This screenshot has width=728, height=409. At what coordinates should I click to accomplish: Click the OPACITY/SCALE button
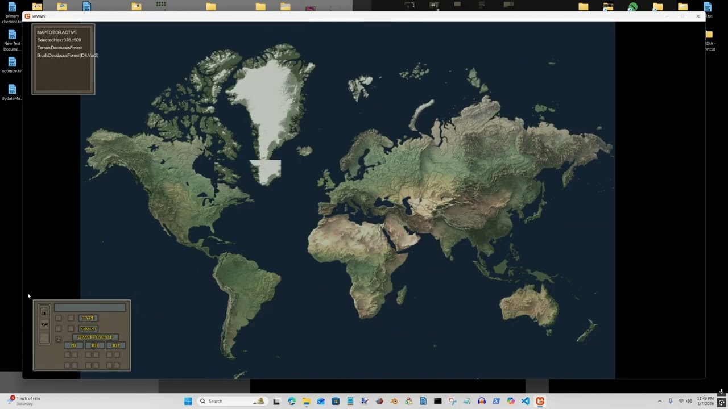point(96,337)
